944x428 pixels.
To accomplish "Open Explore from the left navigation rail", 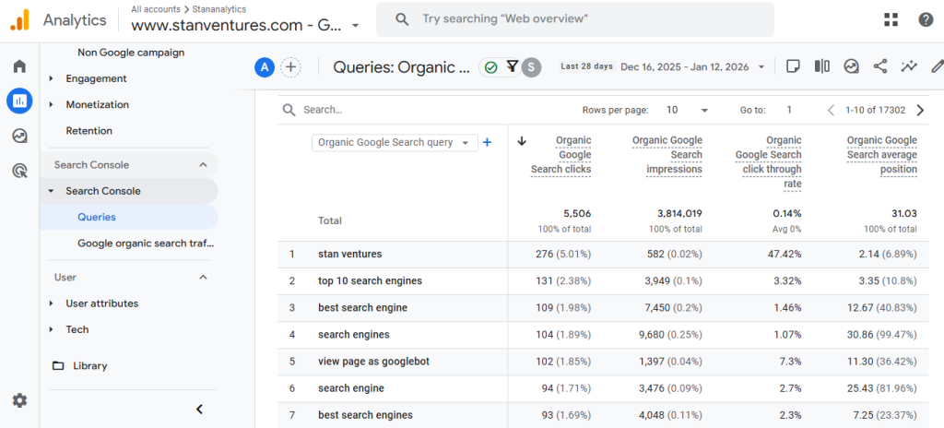I will [x=19, y=136].
